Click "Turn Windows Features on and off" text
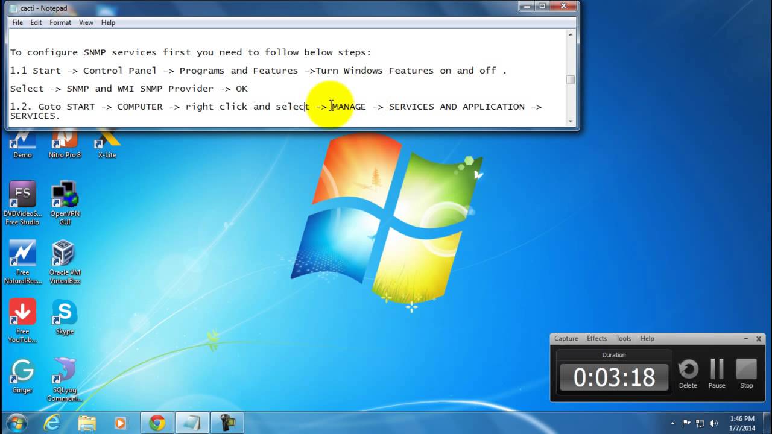This screenshot has height=434, width=772. point(406,71)
